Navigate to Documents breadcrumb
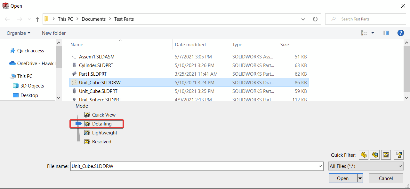This screenshot has height=189, width=410. point(93,19)
